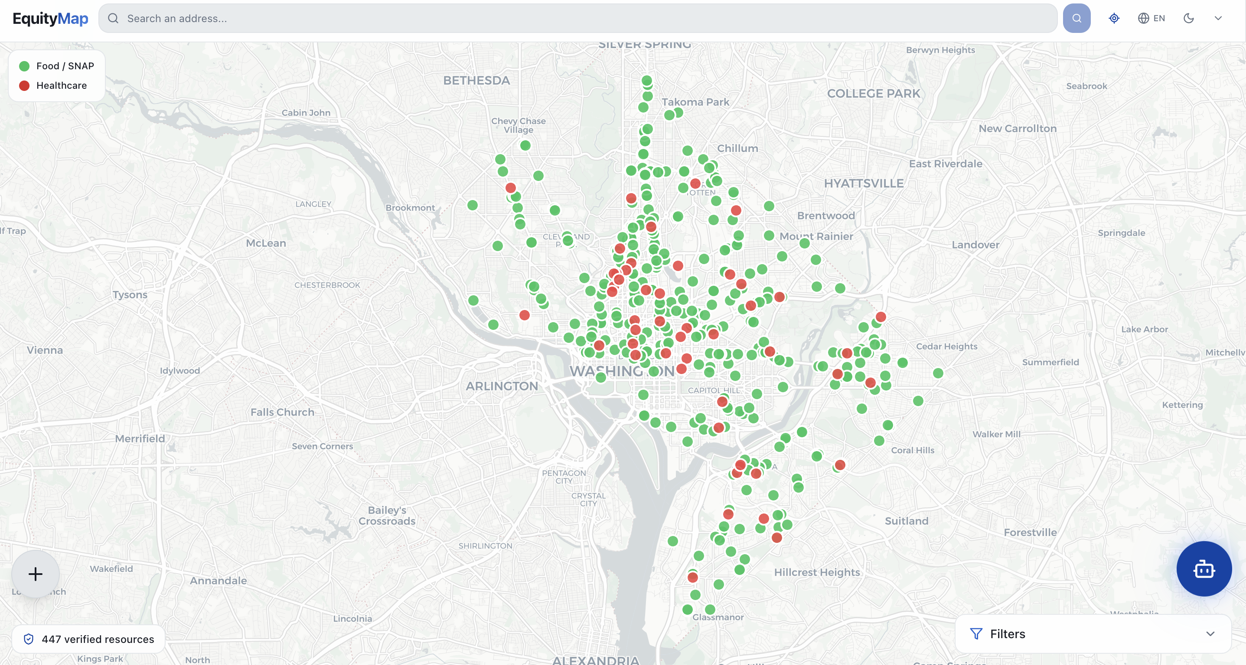Viewport: 1246px width, 665px height.
Task: Click the locate-me crosshair icon
Action: 1114,18
